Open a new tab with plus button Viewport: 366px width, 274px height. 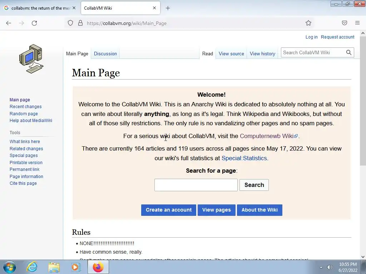[x=168, y=8]
